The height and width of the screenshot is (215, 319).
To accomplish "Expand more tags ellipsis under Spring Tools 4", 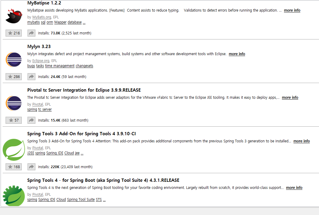I will [x=104, y=200].
